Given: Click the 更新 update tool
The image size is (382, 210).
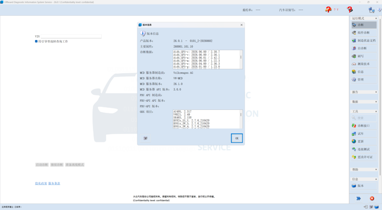Looking at the screenshot, I should tap(364, 141).
